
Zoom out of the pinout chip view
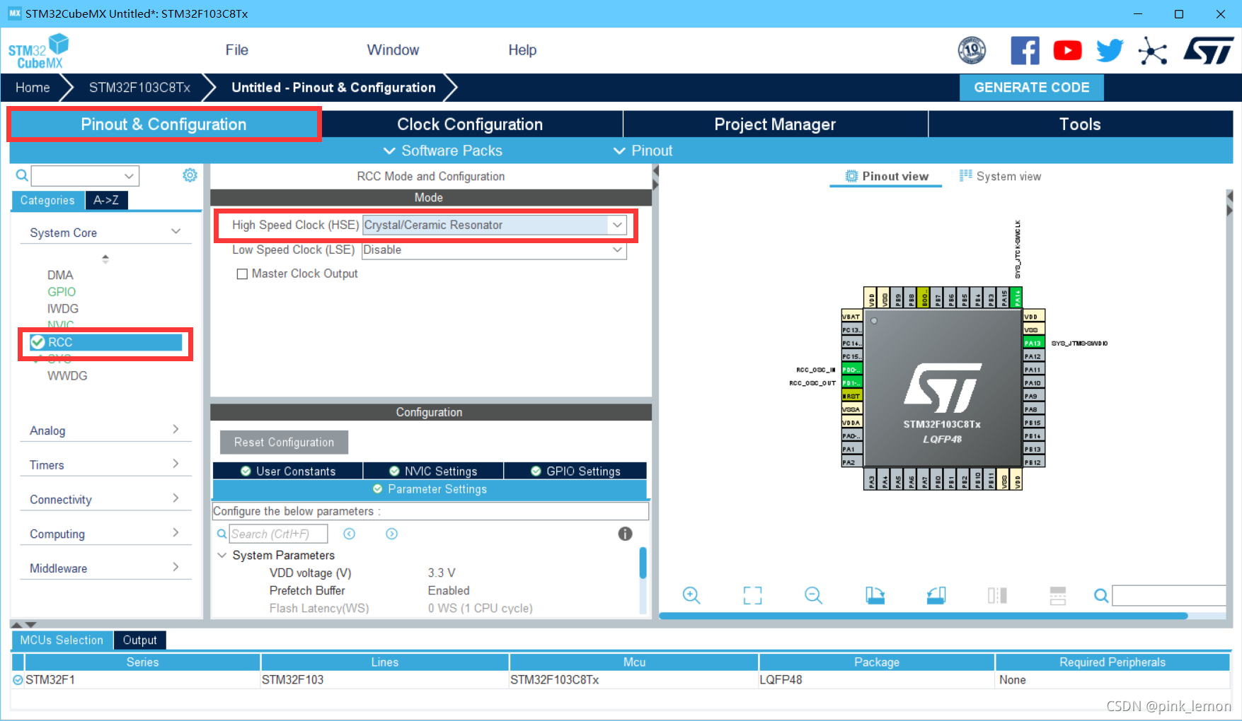pyautogui.click(x=814, y=595)
